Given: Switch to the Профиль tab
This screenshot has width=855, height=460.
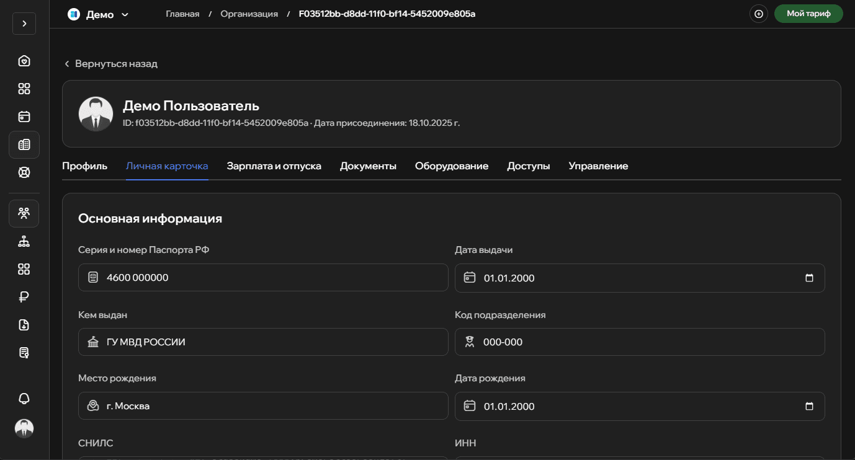Looking at the screenshot, I should 85,166.
